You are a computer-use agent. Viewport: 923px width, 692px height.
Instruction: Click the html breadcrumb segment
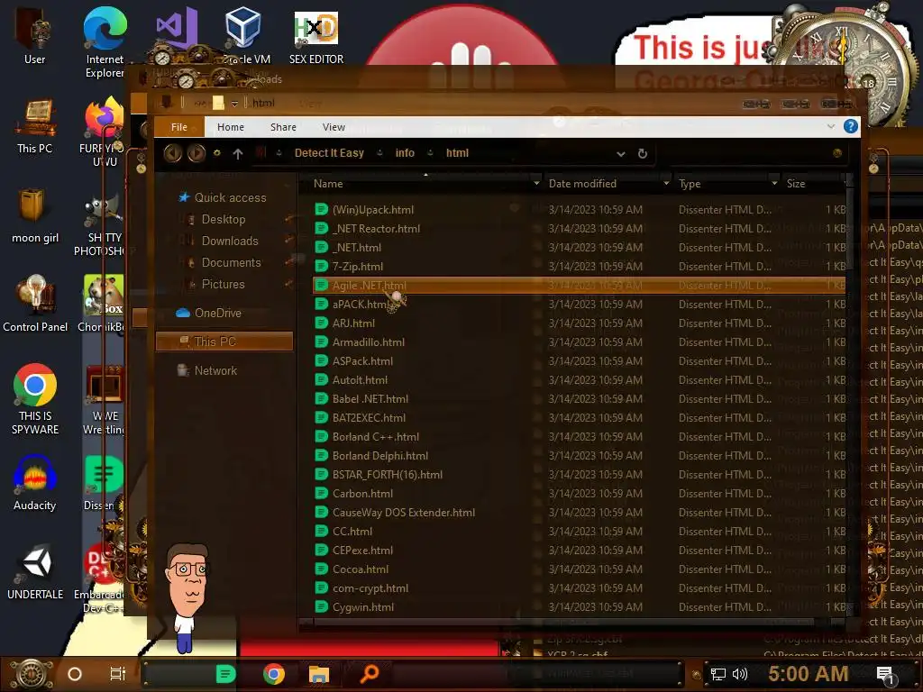click(457, 153)
